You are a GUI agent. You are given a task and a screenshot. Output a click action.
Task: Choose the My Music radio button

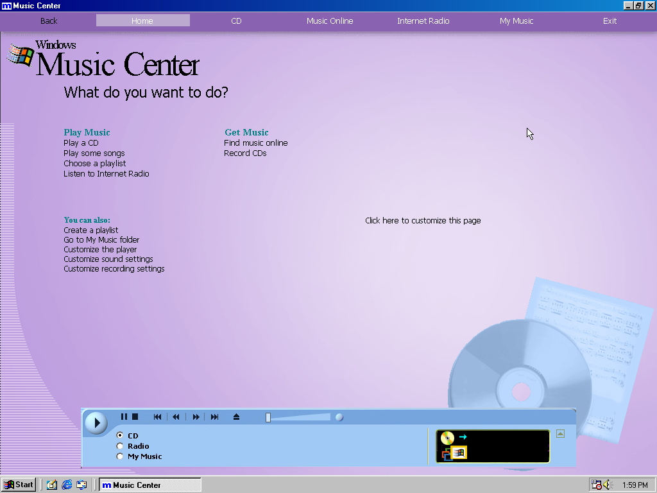[x=120, y=456]
